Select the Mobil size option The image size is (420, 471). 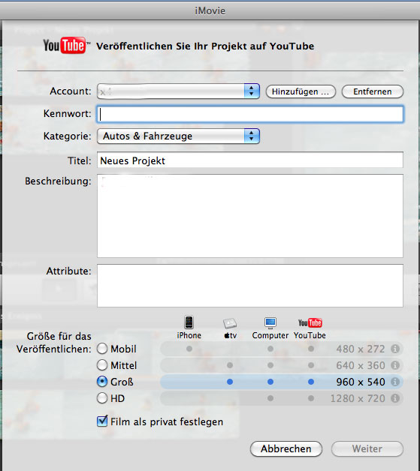click(102, 349)
